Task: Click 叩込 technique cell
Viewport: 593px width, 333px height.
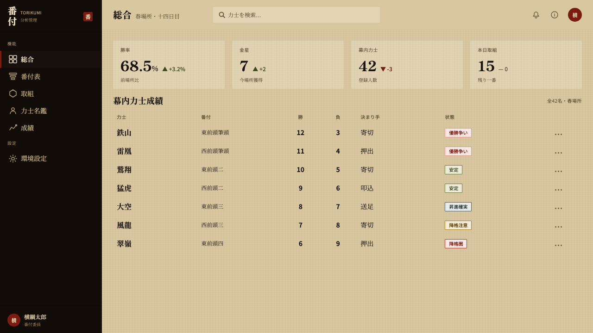Action: 367,188
